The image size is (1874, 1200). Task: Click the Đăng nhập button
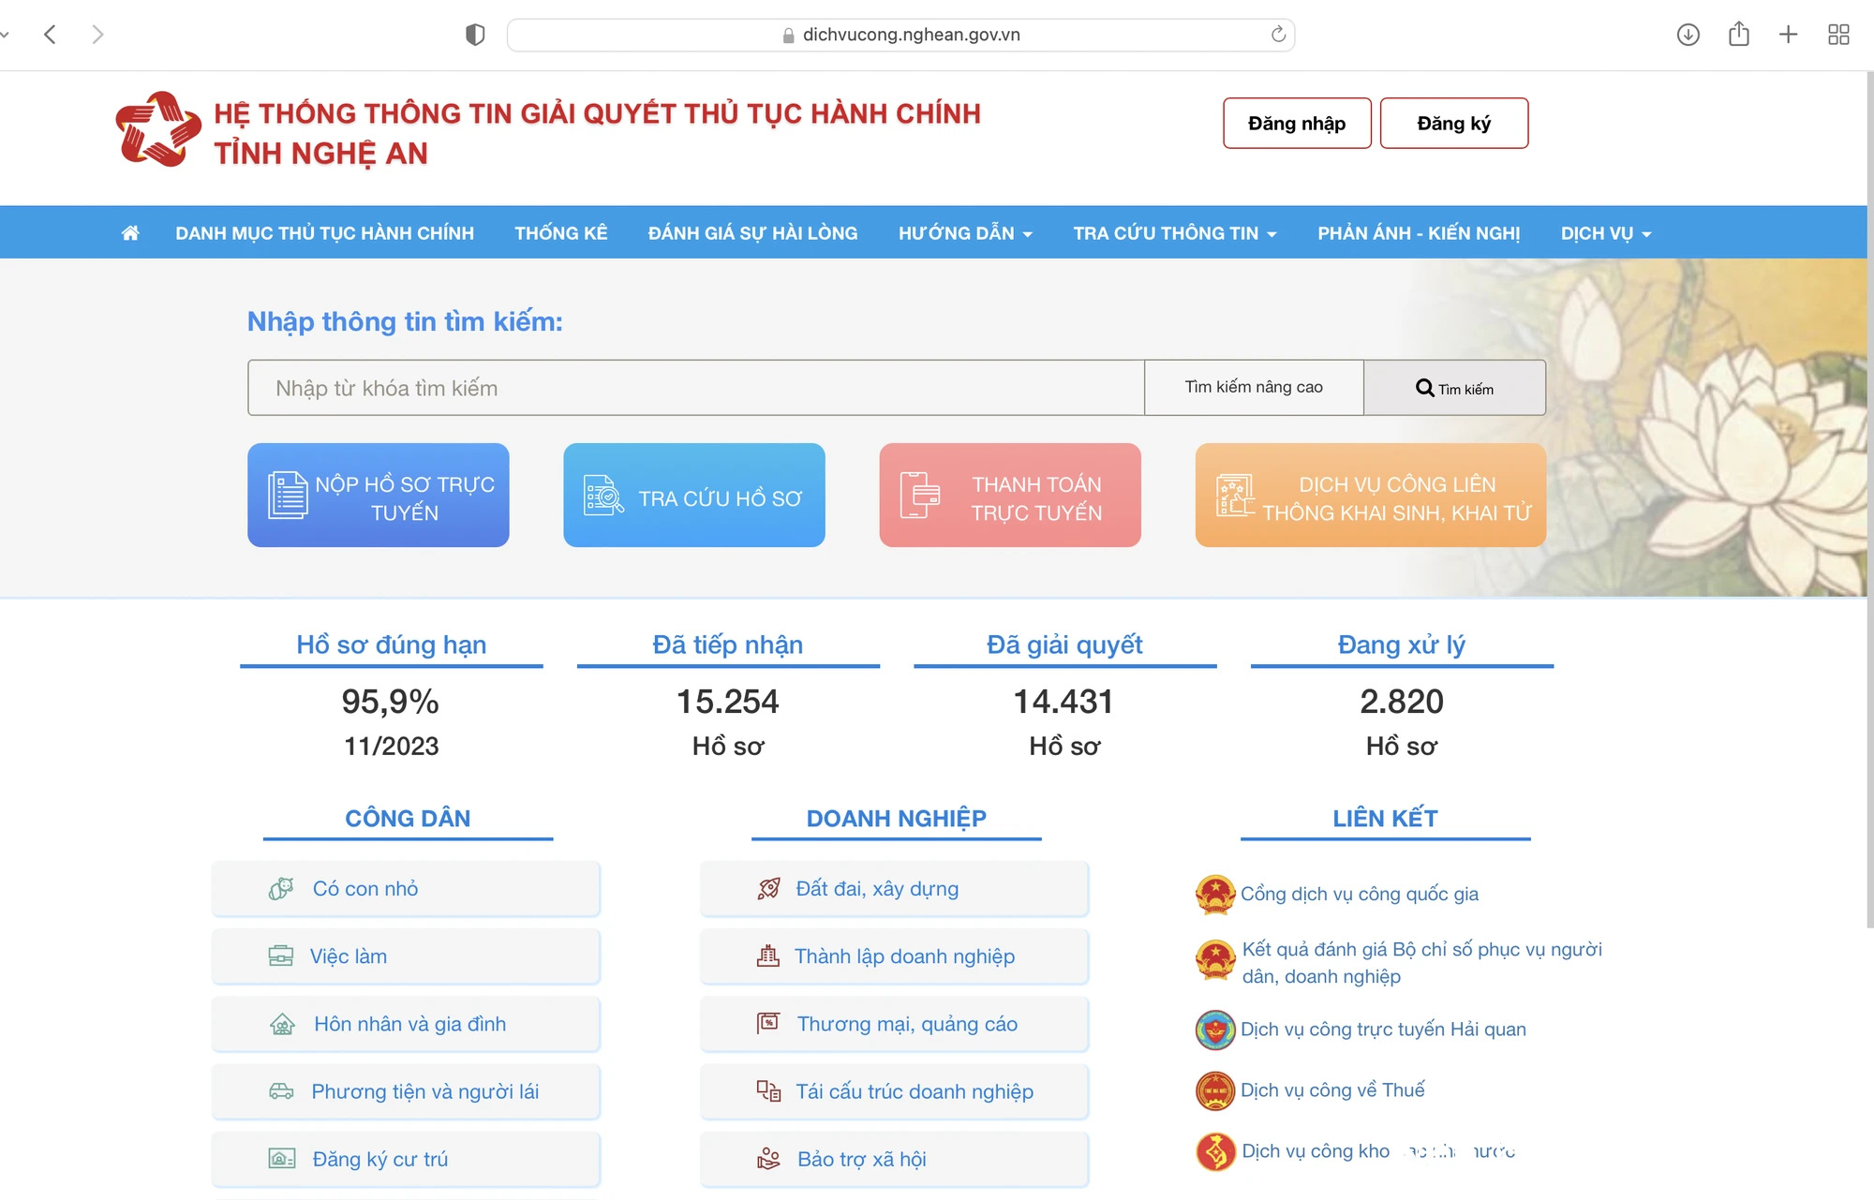(x=1297, y=123)
